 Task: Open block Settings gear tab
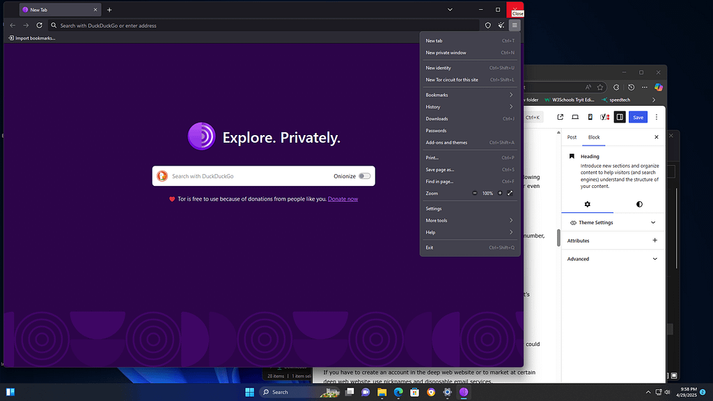click(587, 205)
